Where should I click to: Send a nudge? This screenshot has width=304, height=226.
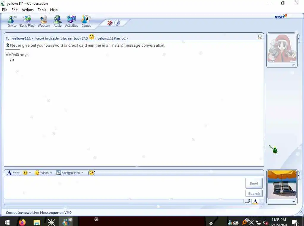pyautogui.click(x=91, y=173)
